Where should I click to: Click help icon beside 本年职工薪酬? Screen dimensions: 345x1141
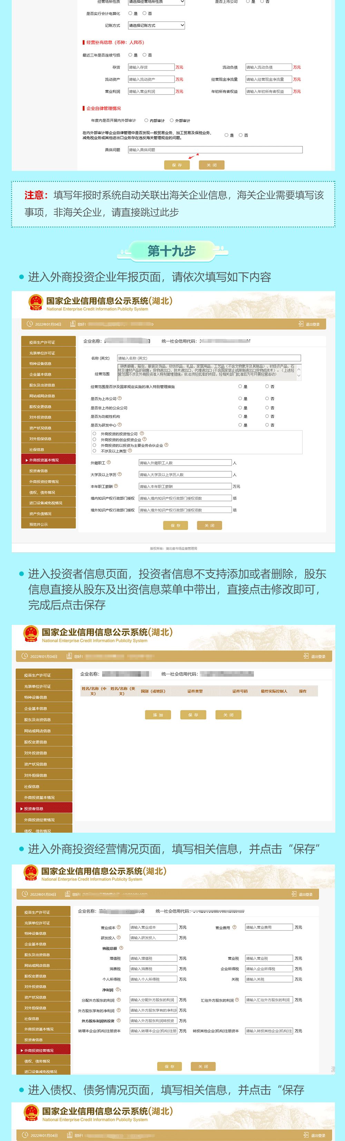pos(116,486)
